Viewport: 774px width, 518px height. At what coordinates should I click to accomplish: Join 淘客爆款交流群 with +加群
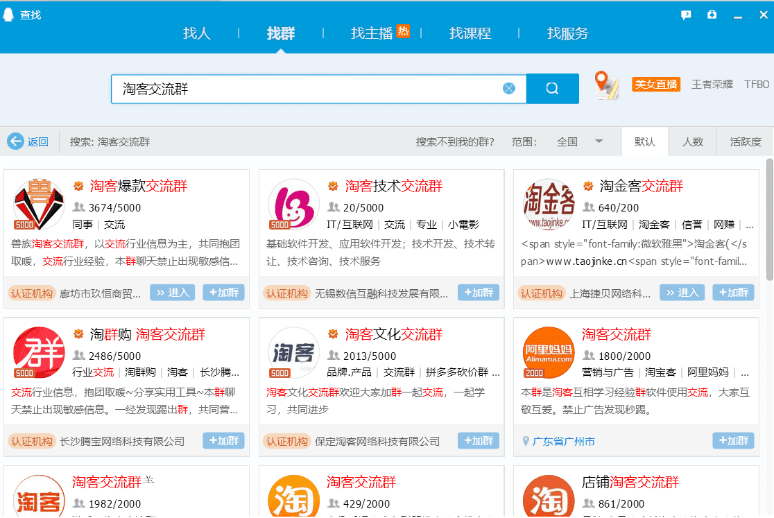tap(223, 293)
